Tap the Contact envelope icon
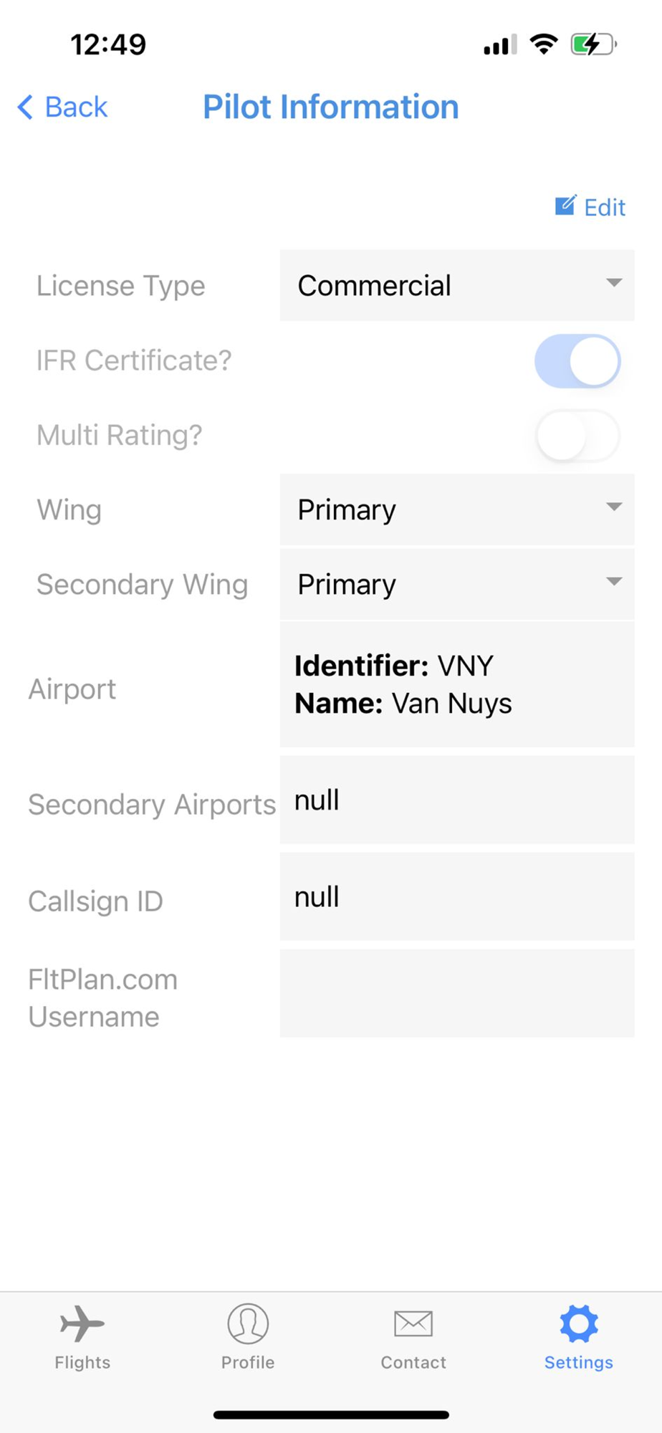Screen dimensions: 662x1433 point(413,1323)
